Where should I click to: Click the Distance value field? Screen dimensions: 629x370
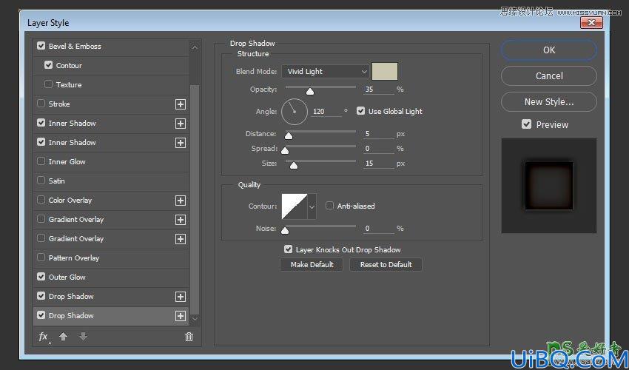tap(378, 134)
